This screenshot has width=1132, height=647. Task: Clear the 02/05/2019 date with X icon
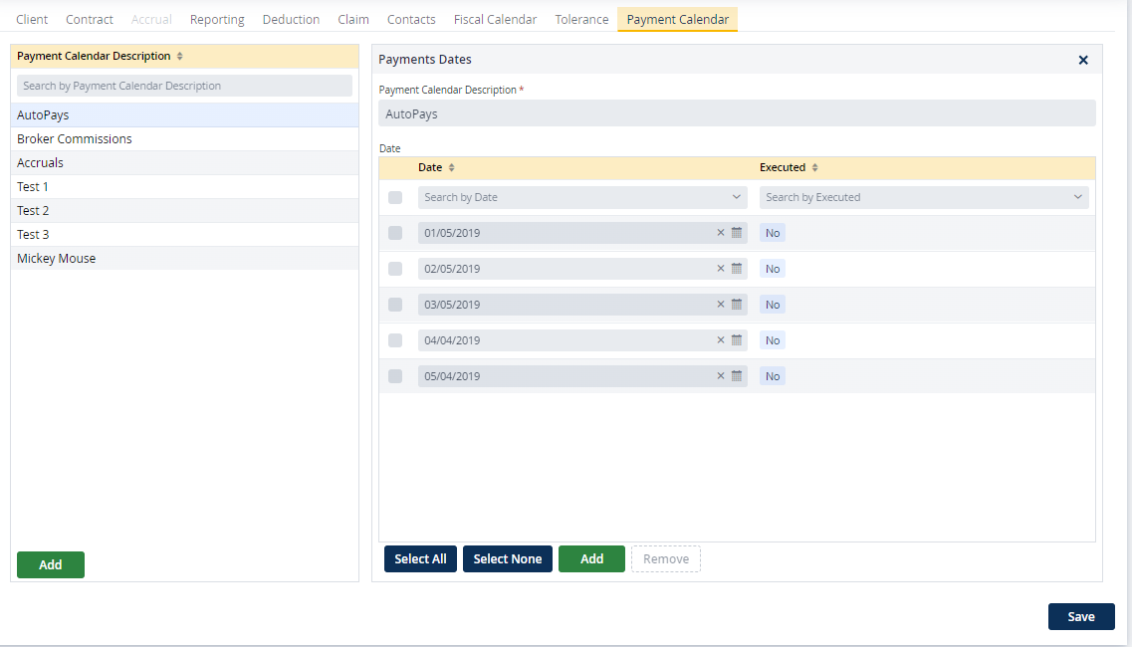click(x=721, y=269)
